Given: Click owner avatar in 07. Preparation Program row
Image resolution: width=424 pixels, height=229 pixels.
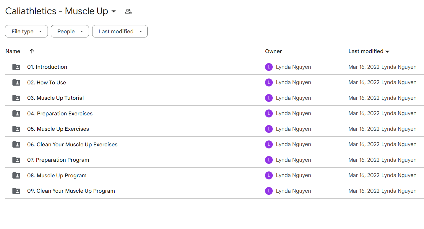Looking at the screenshot, I should 269,160.
